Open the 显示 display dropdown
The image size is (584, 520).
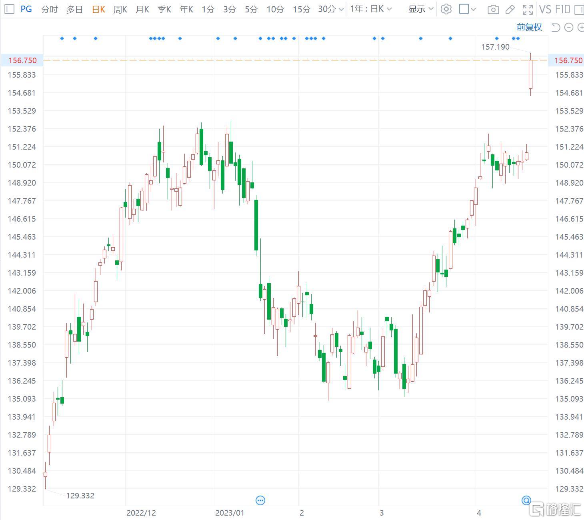[421, 9]
